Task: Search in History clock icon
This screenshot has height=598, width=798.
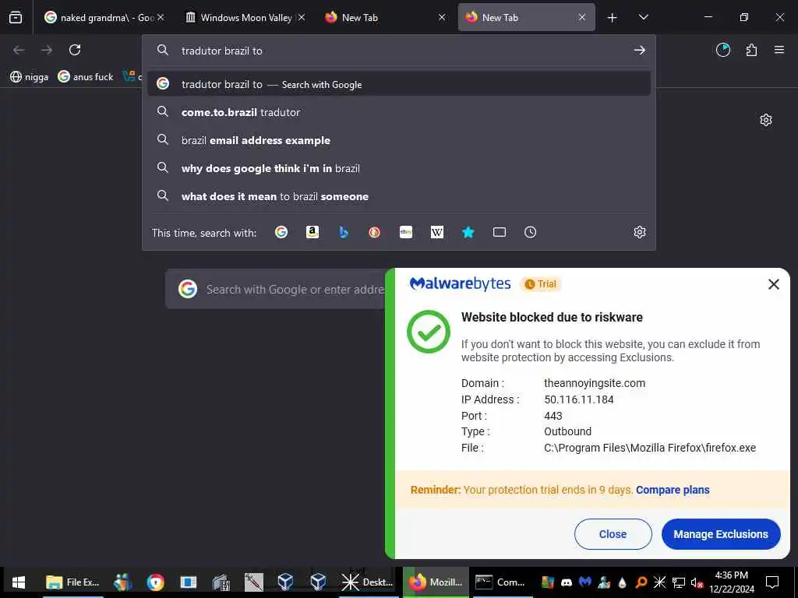Action: (x=530, y=232)
